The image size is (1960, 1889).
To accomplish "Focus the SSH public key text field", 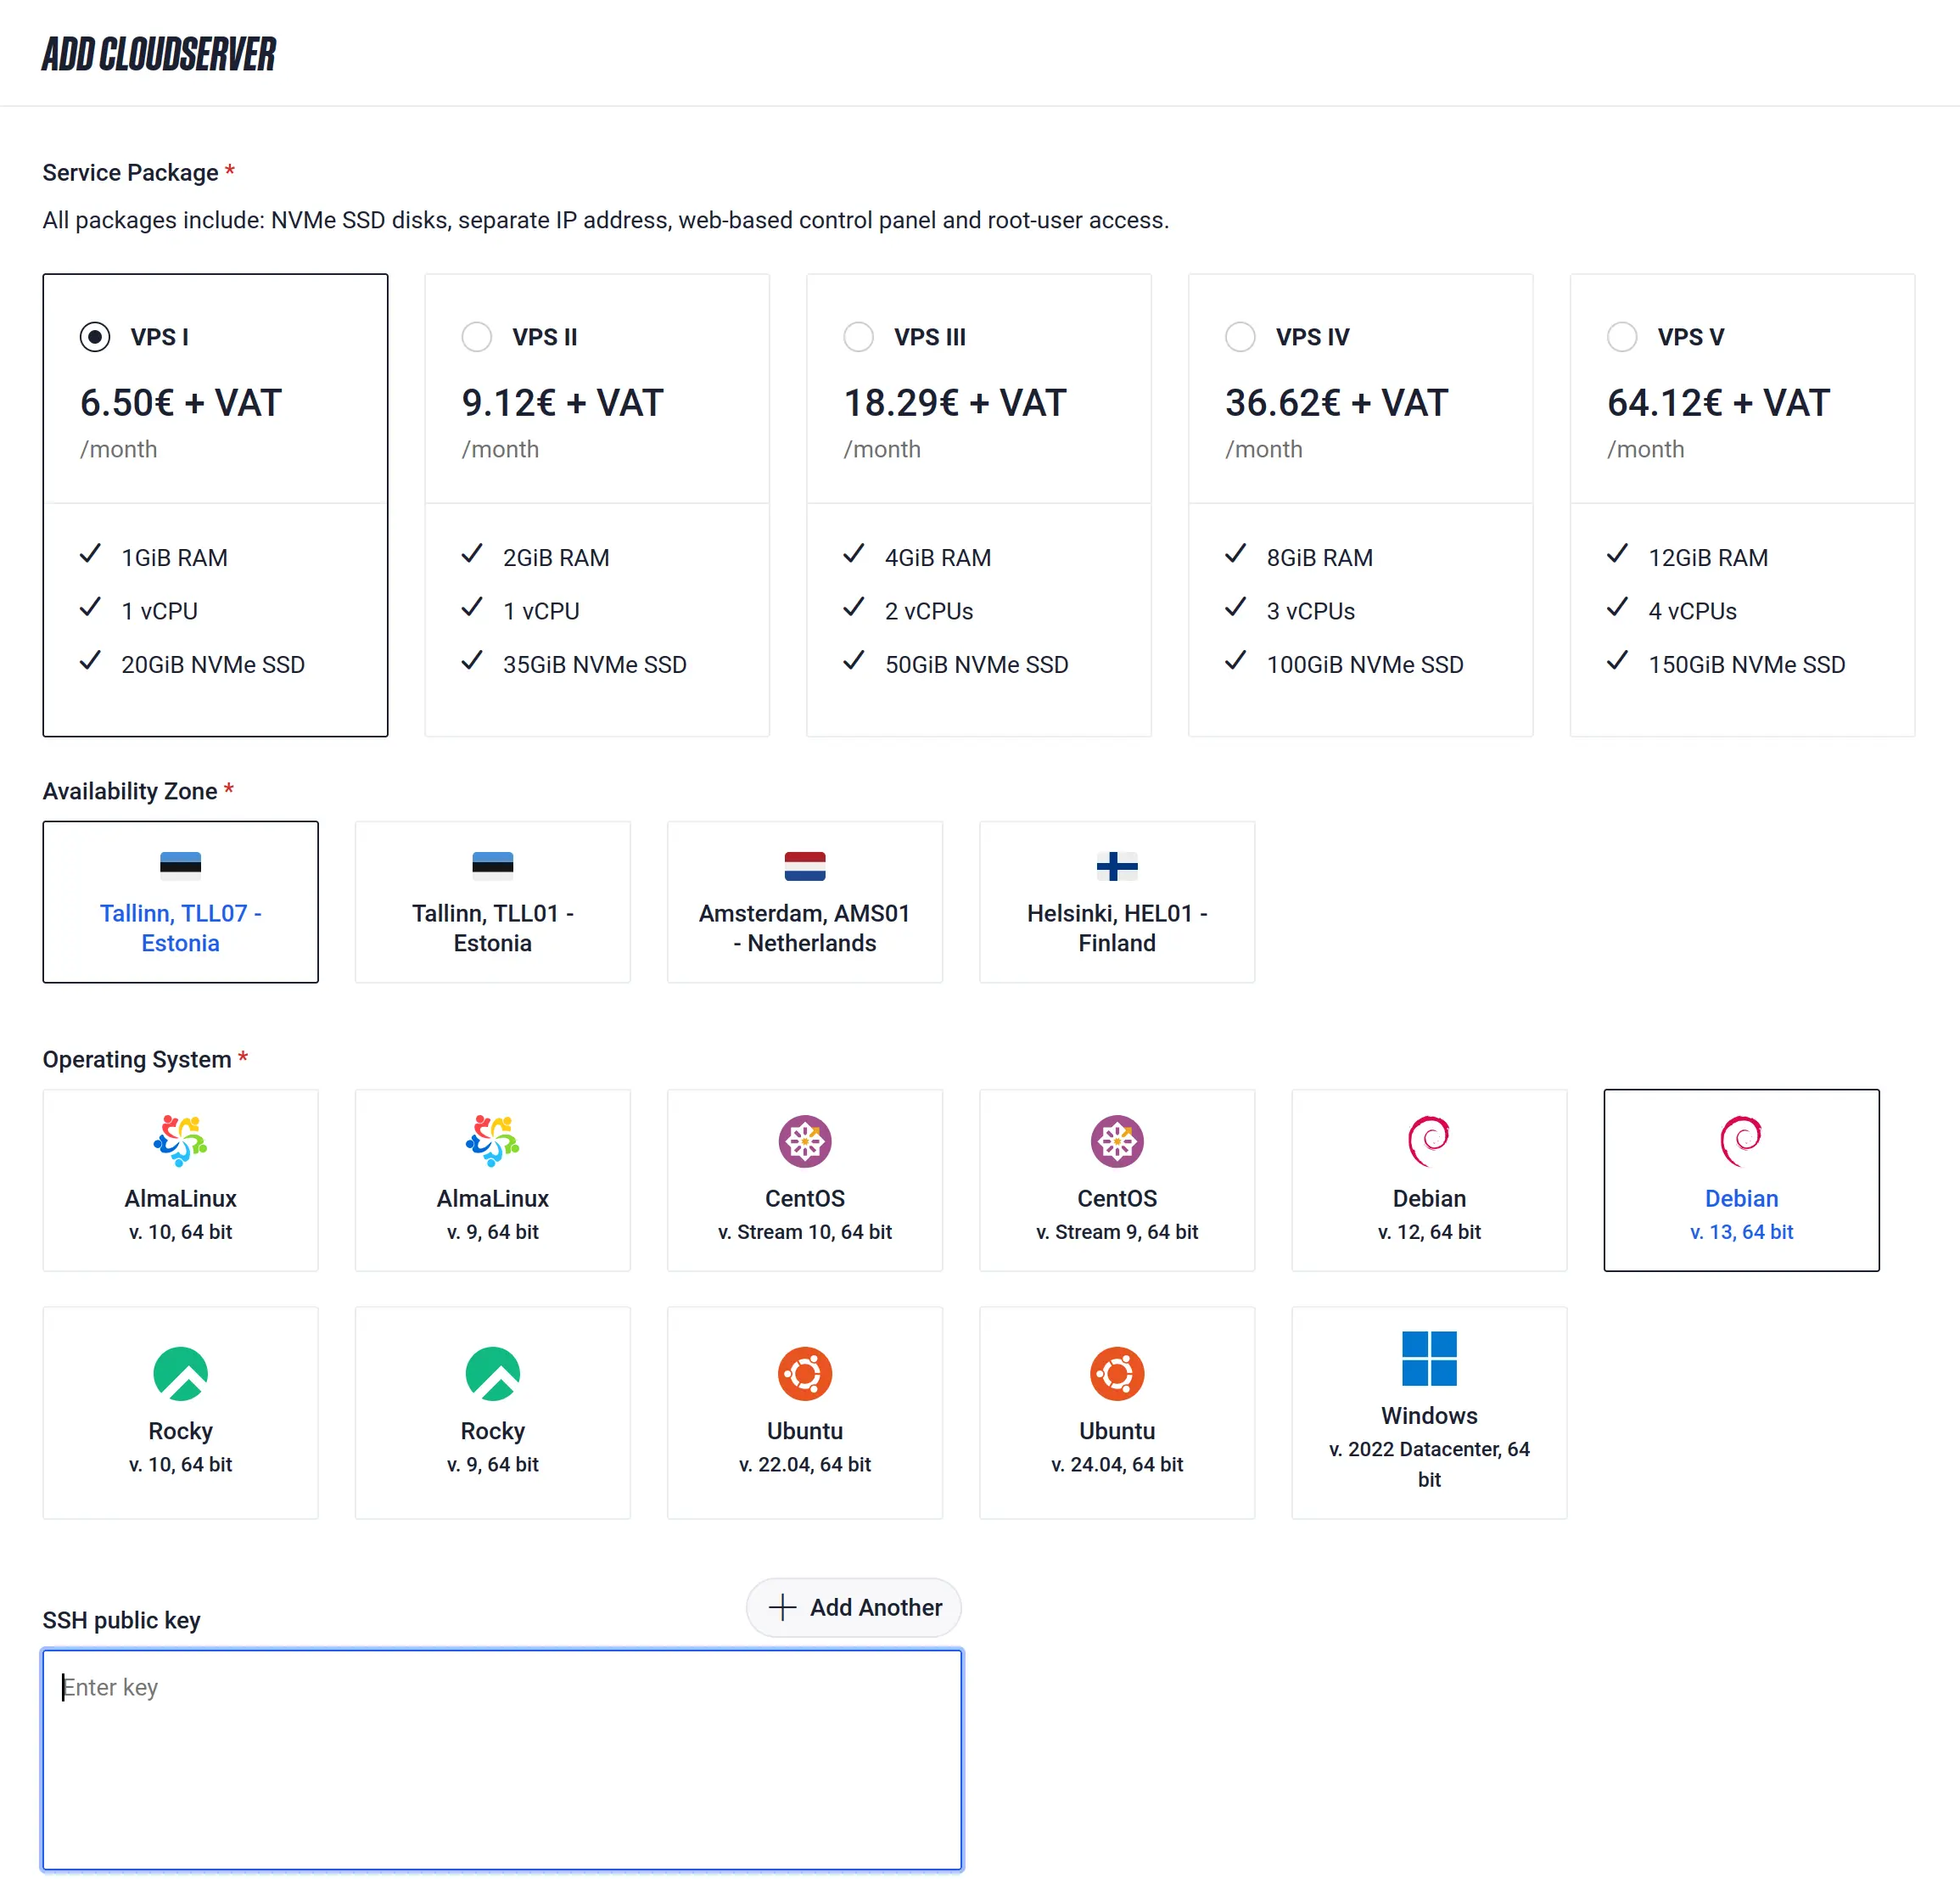I will point(501,1759).
